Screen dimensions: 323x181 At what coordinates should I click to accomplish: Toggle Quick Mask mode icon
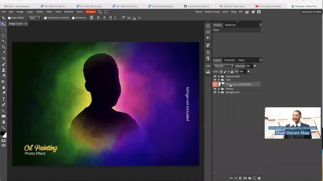pyautogui.click(x=4, y=141)
